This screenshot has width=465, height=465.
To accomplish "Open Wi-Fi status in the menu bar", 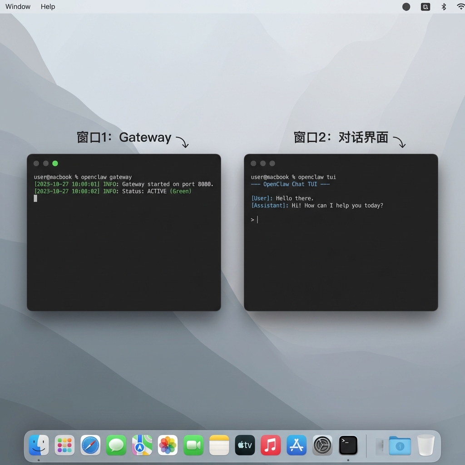I will [x=460, y=6].
